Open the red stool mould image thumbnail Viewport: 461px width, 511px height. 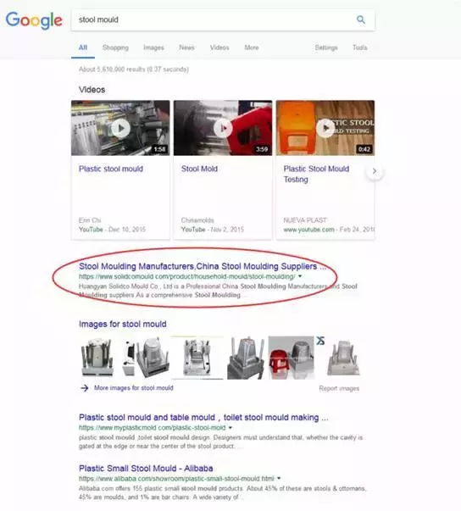click(291, 358)
